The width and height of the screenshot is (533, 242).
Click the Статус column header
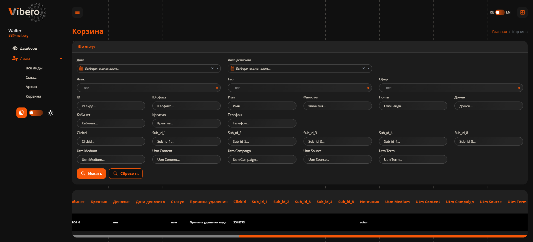click(x=177, y=202)
